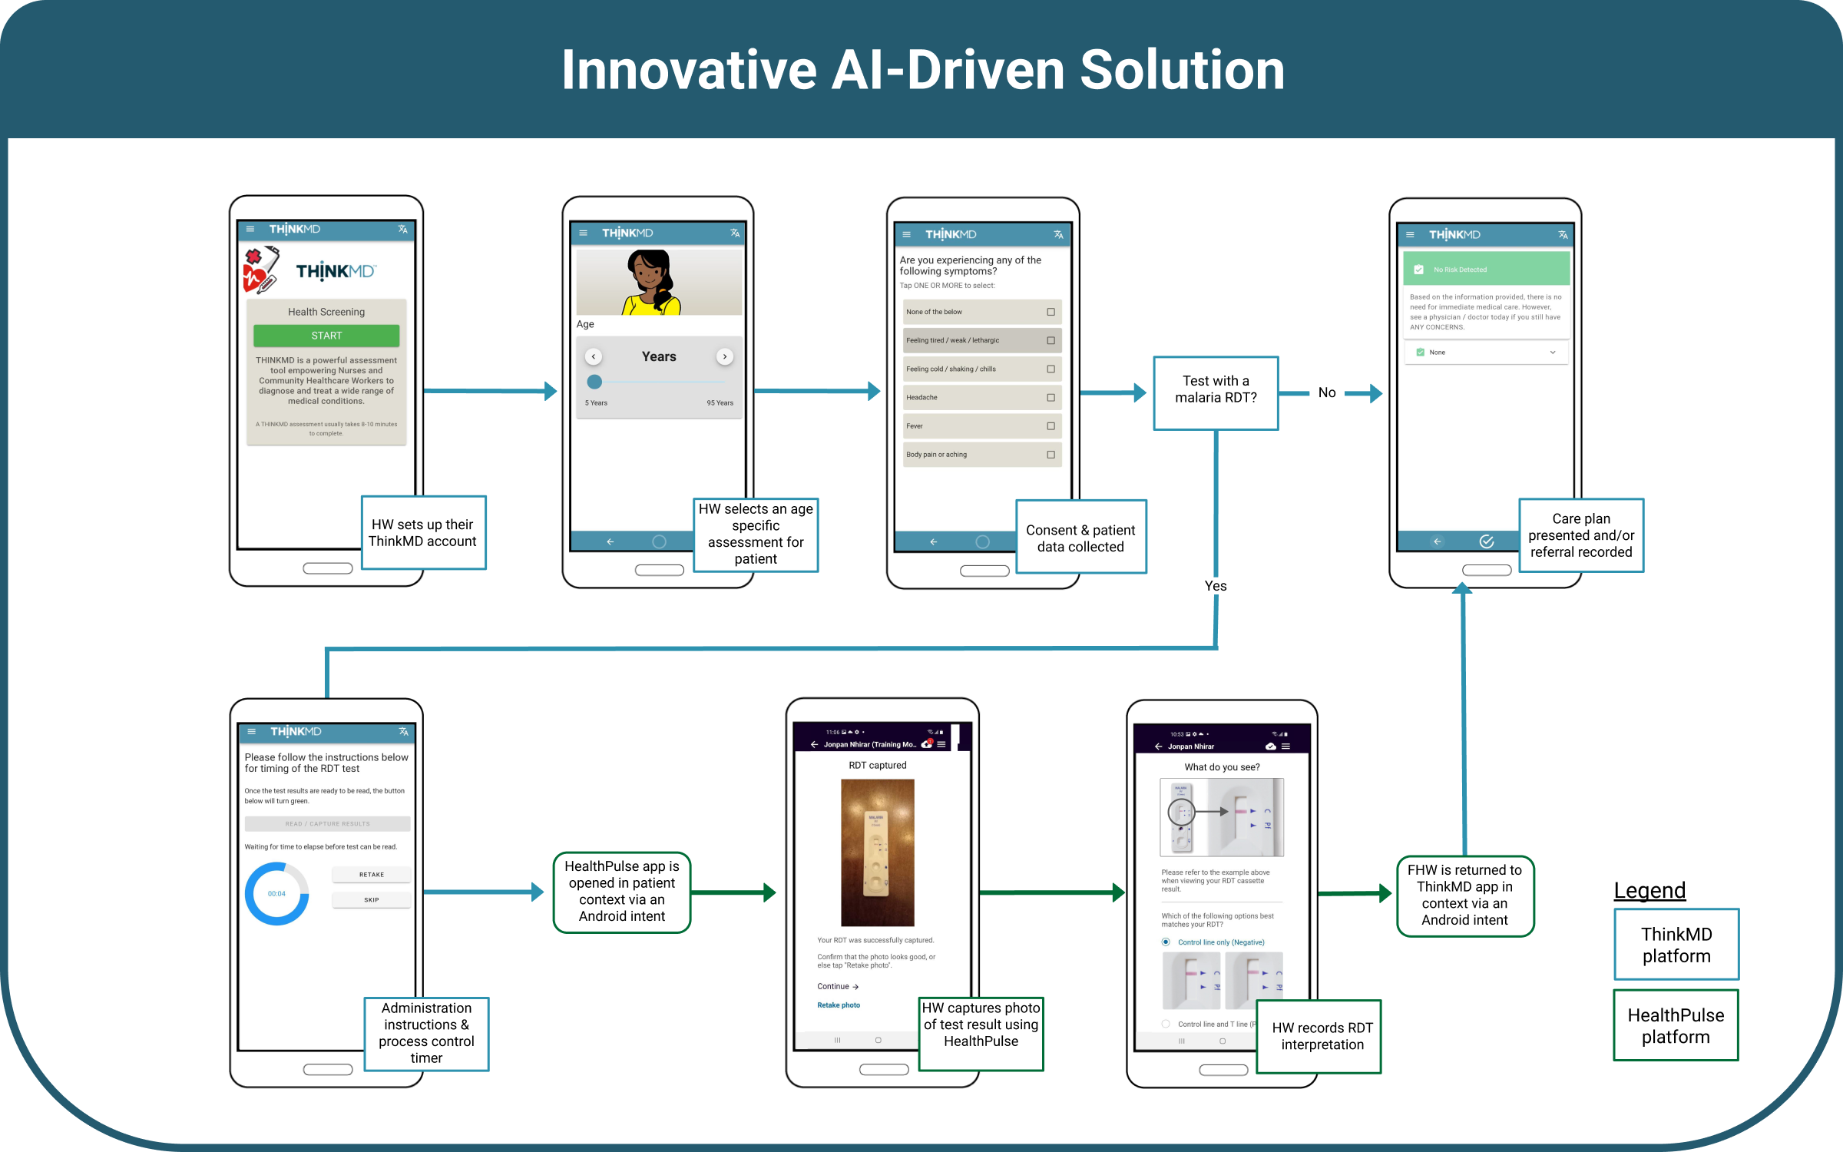Click 'ThinkMD platform' legend box
Screen dimensions: 1843x1152
(x=1676, y=945)
